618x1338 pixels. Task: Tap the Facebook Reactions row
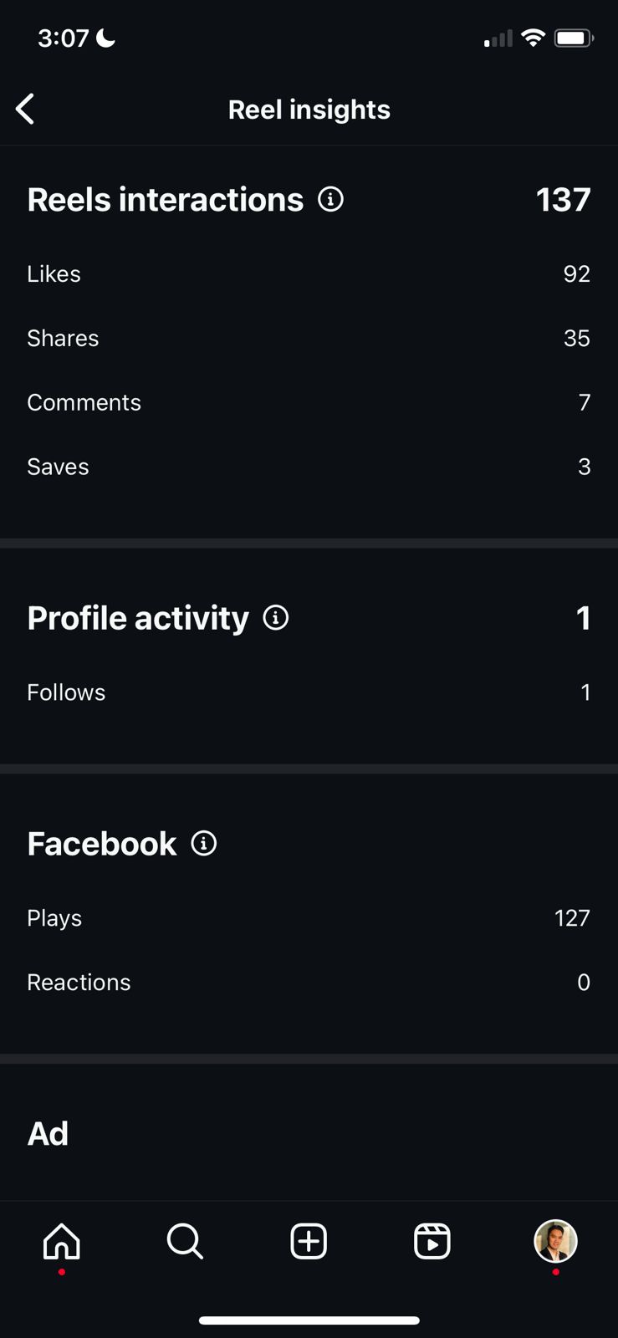tap(309, 983)
